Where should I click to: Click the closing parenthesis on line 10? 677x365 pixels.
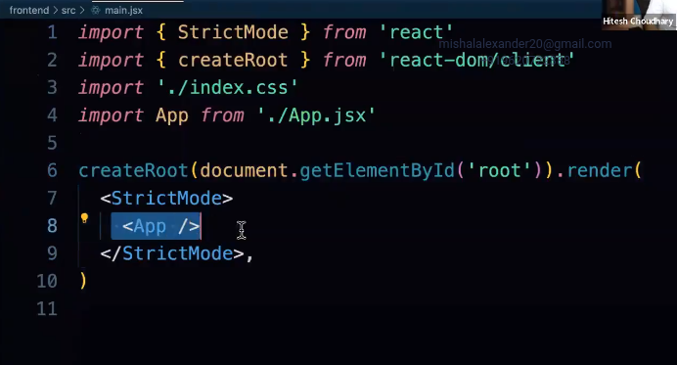tap(83, 281)
